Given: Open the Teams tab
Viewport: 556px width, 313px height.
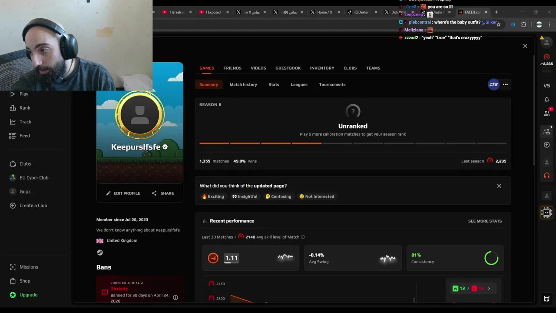Looking at the screenshot, I should point(373,68).
